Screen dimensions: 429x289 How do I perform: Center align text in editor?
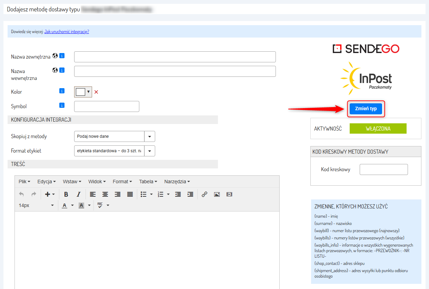tap(105, 194)
